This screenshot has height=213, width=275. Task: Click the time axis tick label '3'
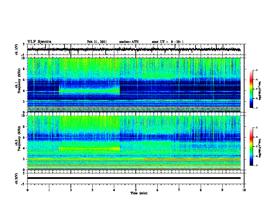point(92,190)
